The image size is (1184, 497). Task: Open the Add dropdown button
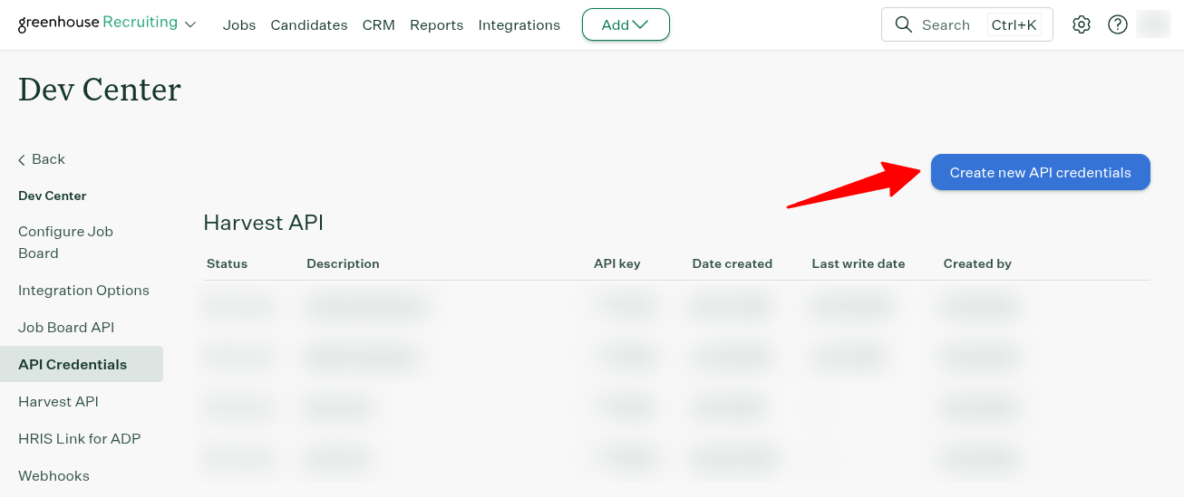626,24
